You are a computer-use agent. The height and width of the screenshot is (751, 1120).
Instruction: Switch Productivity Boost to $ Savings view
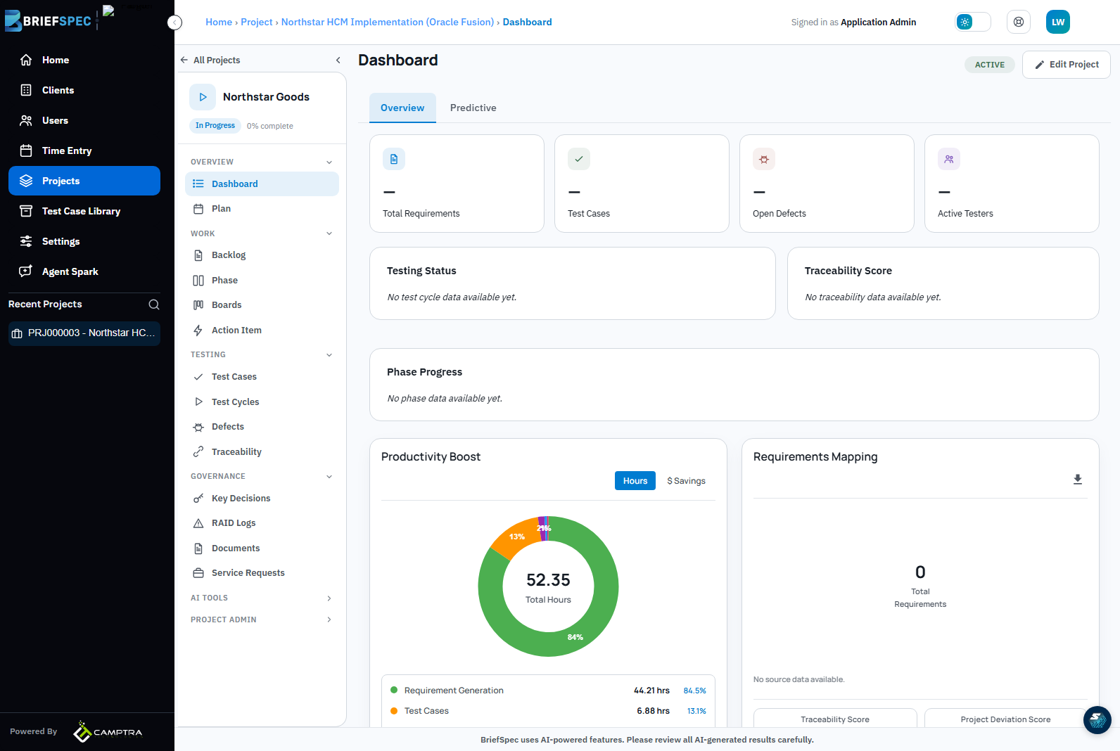tap(686, 481)
